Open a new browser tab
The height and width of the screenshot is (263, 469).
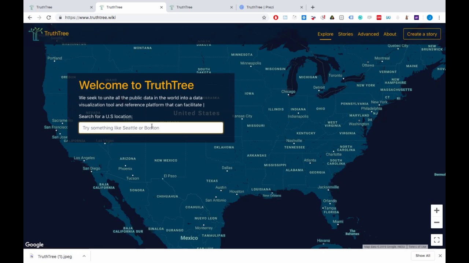point(313,7)
